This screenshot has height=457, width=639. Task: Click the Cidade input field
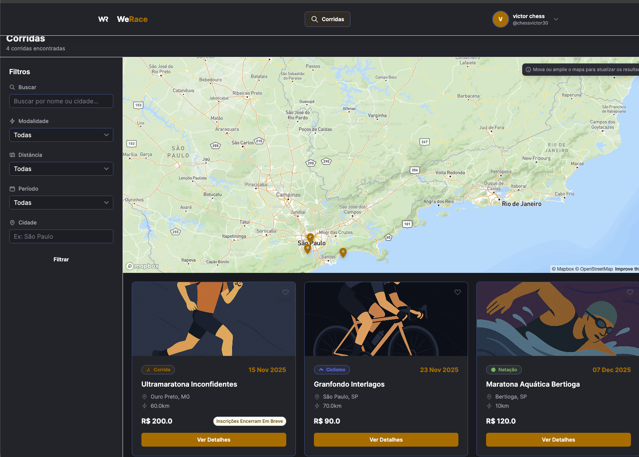[61, 236]
